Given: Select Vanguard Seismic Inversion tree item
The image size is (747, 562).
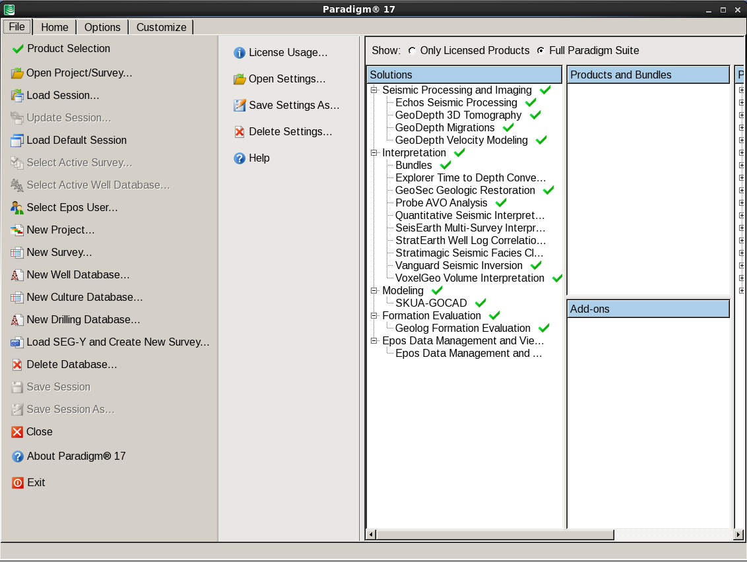Looking at the screenshot, I should click(x=459, y=266).
